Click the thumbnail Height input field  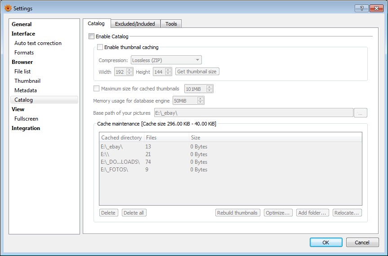click(159, 72)
